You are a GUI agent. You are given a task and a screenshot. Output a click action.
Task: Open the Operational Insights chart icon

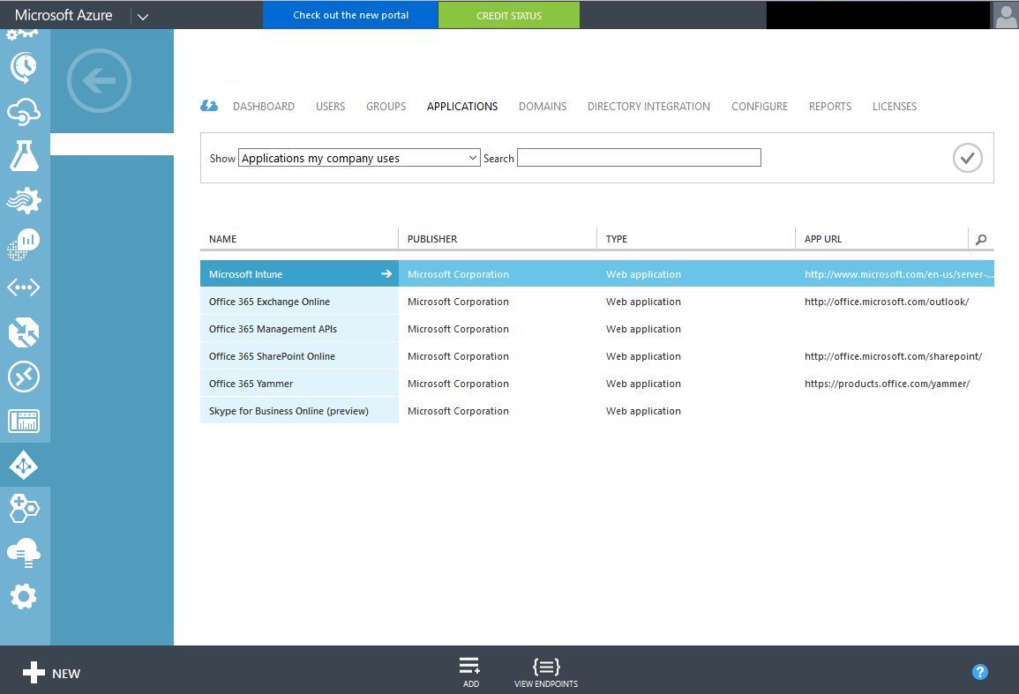point(24,244)
